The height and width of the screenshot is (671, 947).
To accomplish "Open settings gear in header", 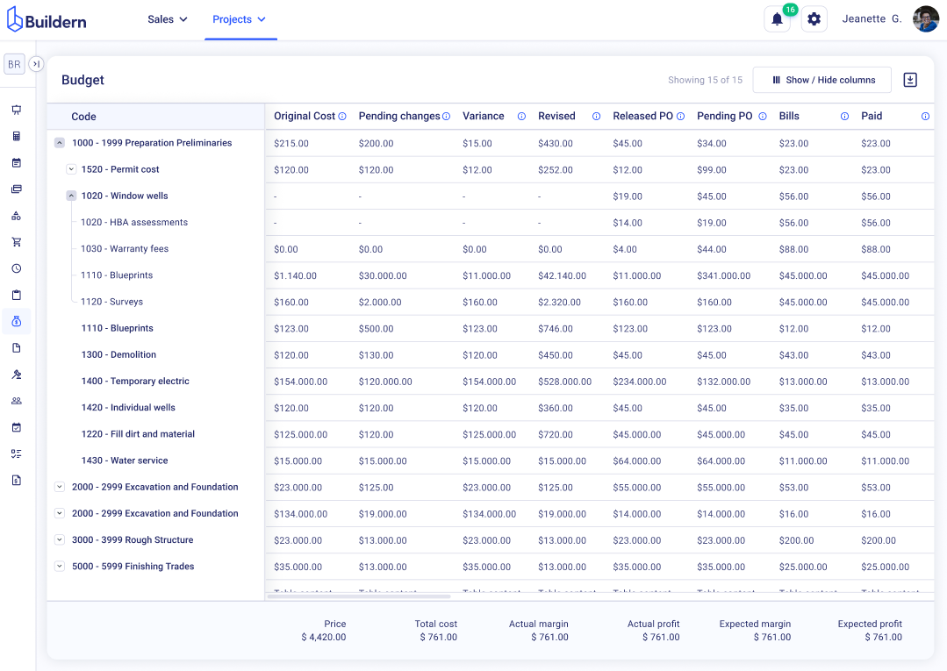I will pyautogui.click(x=814, y=19).
